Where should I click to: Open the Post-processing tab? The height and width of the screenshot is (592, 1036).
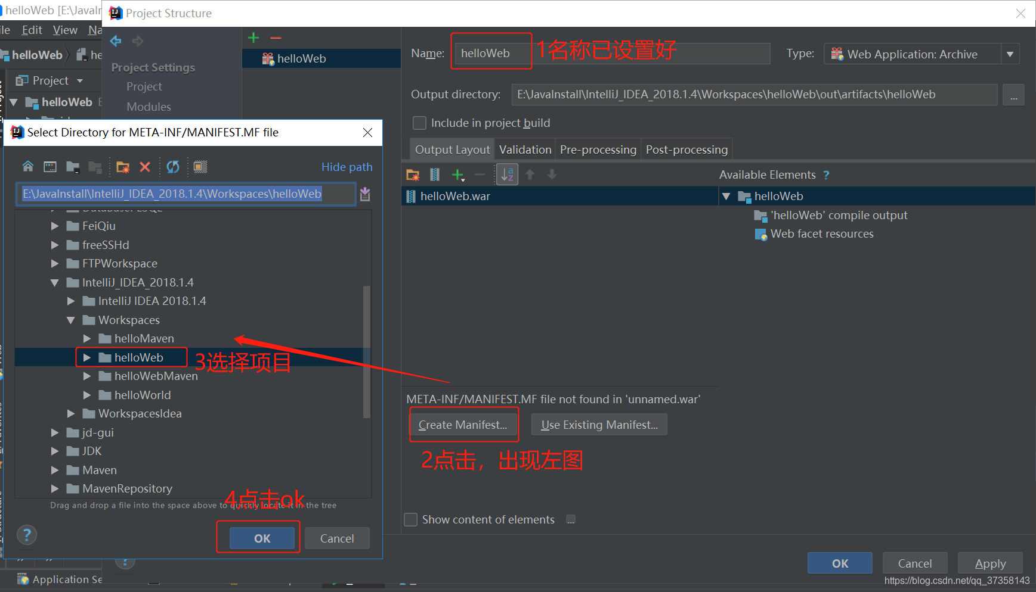pos(686,149)
